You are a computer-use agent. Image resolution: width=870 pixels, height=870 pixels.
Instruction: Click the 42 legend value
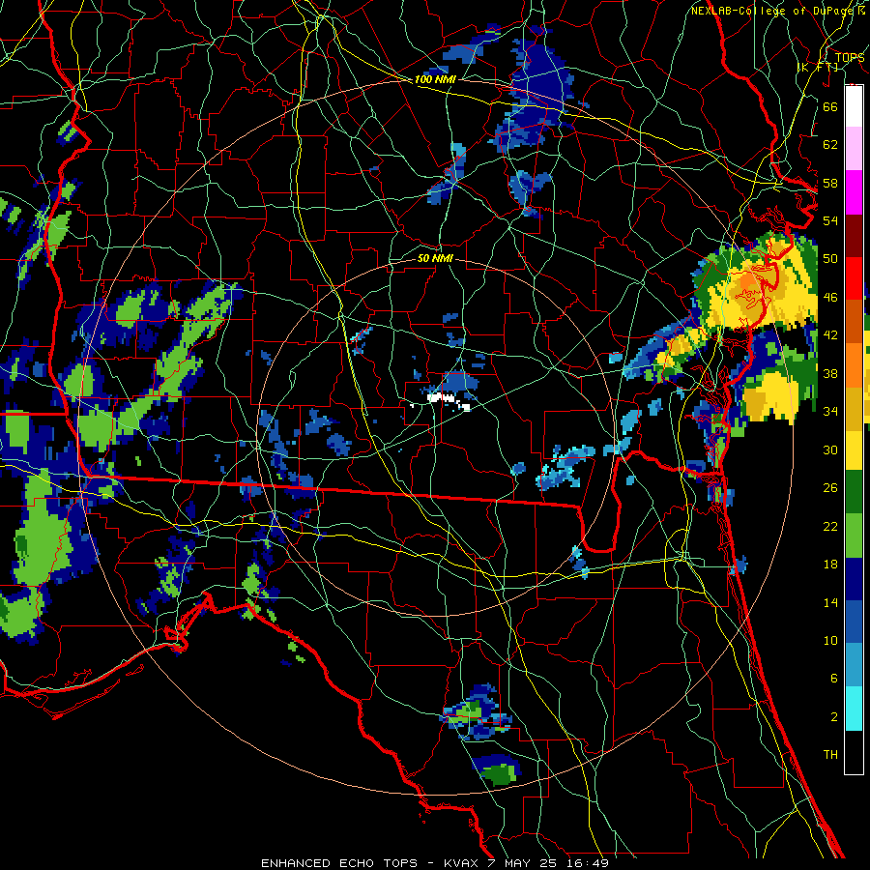(x=830, y=335)
